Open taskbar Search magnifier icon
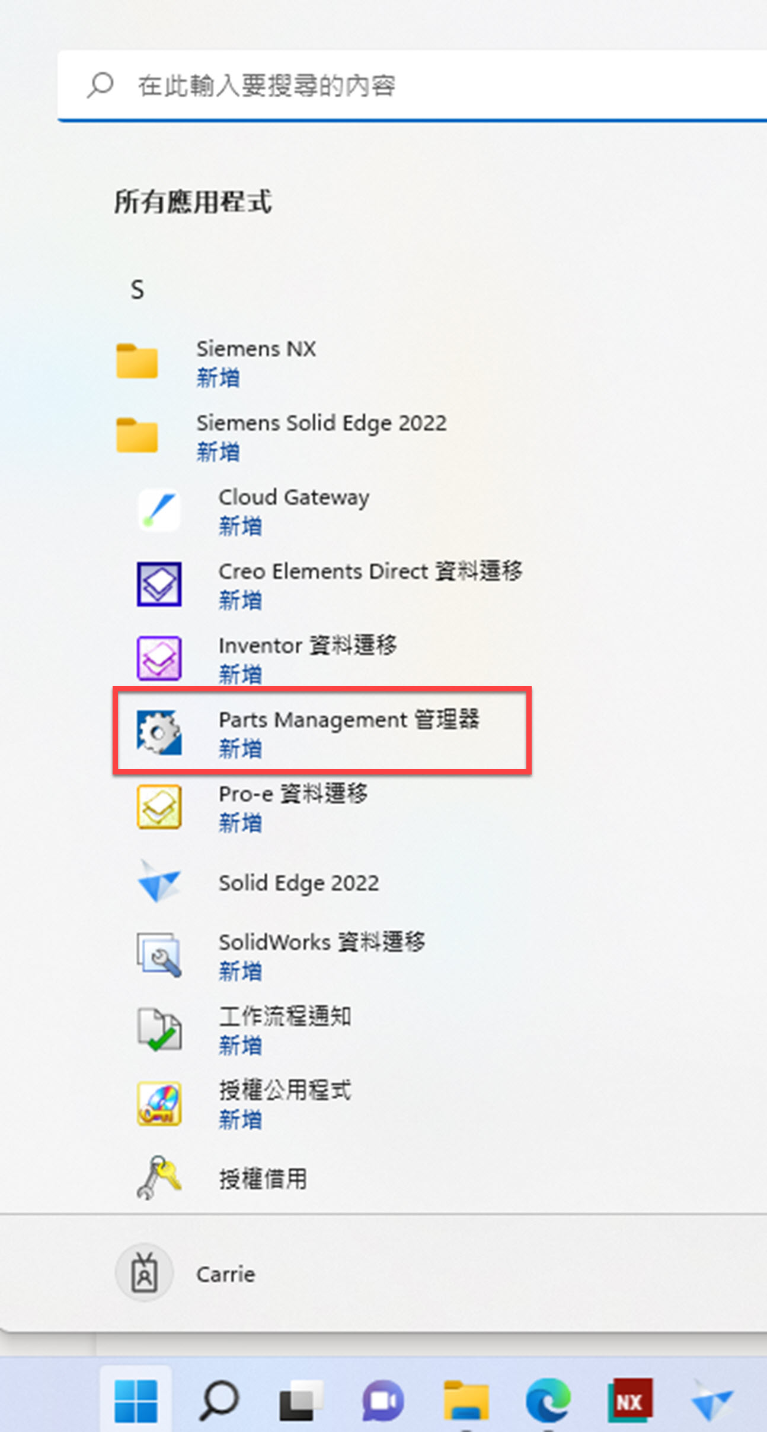This screenshot has height=1432, width=767. pos(219,1401)
